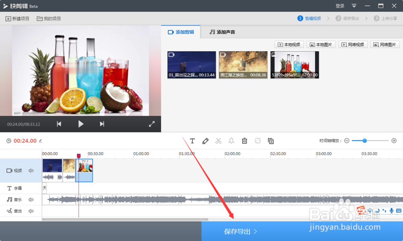This screenshot has width=403, height=241.
Task: Go to step 1 剪辑视频
Action: coord(309,18)
